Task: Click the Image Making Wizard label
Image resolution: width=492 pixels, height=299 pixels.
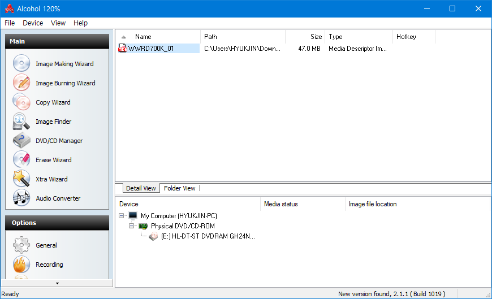Action: (64, 64)
